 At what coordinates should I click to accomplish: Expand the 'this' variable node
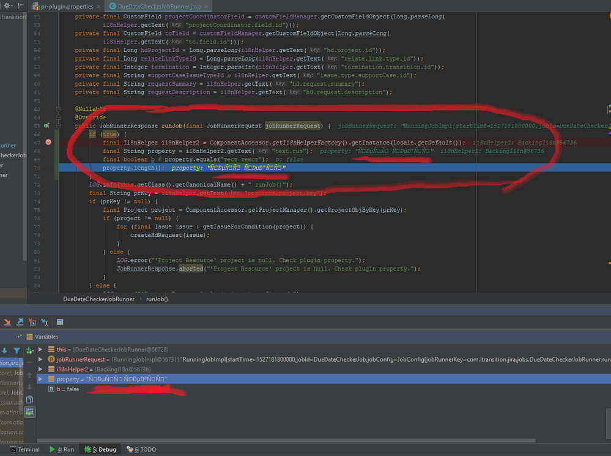pos(40,349)
